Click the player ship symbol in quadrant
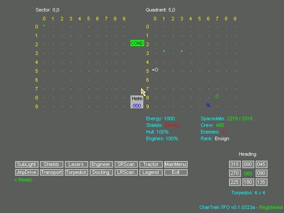The width and height of the screenshot is (284, 213). (x=155, y=70)
